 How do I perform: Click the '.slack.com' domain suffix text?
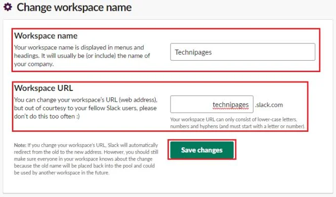tap(269, 105)
